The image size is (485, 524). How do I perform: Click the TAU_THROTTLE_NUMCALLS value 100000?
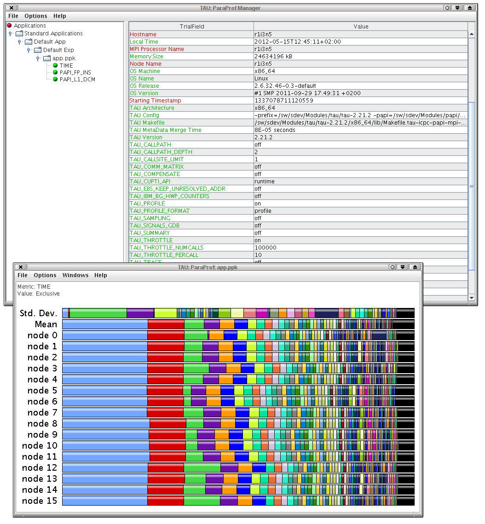pos(266,248)
